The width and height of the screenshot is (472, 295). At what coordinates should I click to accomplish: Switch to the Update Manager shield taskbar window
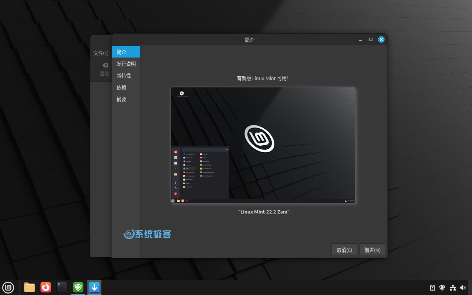tap(78, 287)
